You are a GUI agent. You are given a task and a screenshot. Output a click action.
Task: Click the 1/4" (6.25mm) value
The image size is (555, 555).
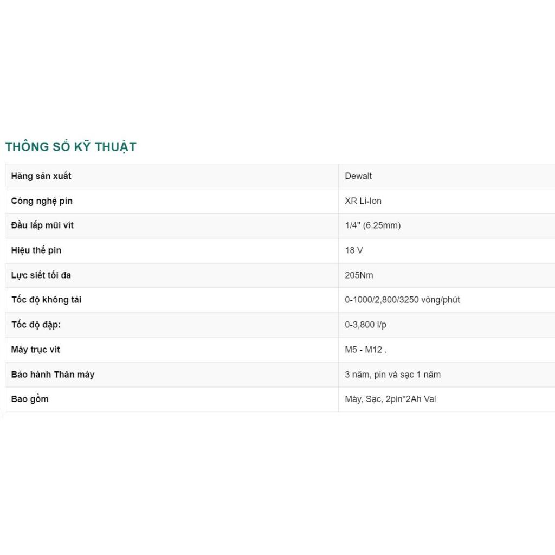click(x=373, y=225)
